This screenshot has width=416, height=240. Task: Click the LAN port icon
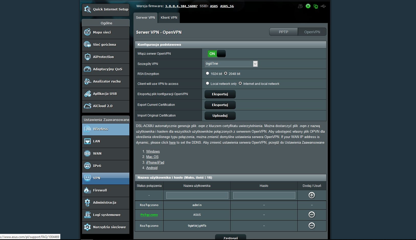click(x=87, y=141)
